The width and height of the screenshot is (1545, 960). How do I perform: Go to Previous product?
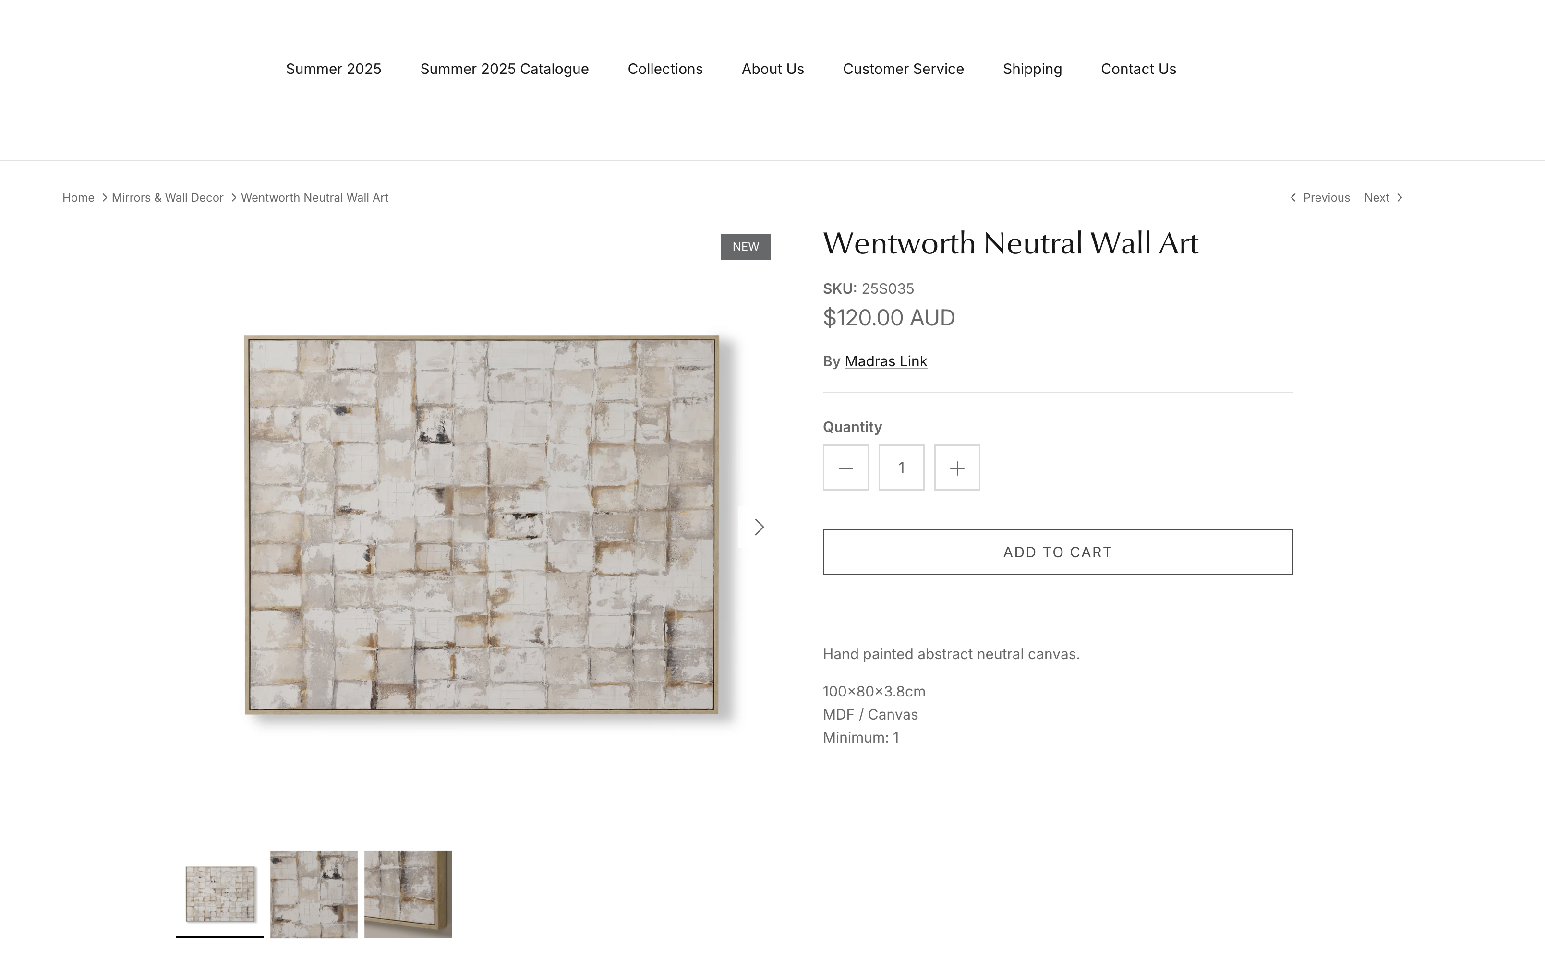pos(1320,197)
